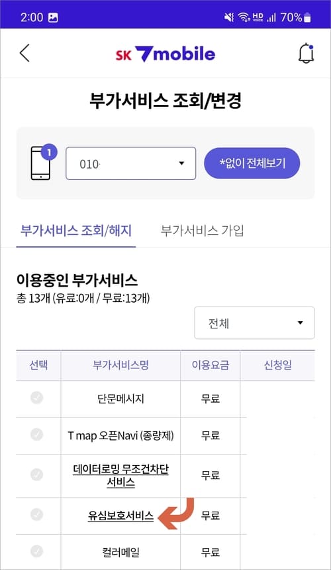Expand the 전체 filter dropdown

coord(254,322)
